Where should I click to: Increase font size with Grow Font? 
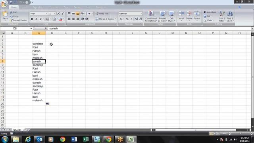click(x=59, y=14)
